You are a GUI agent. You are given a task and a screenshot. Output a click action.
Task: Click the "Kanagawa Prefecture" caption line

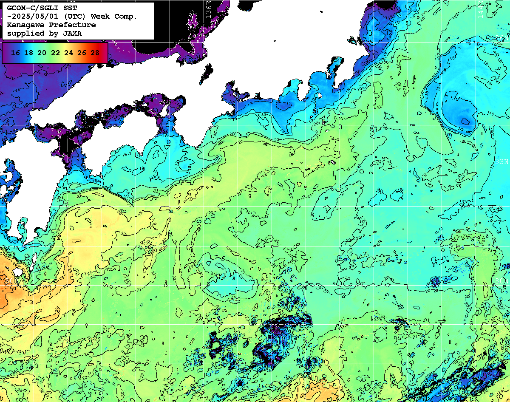click(x=51, y=25)
